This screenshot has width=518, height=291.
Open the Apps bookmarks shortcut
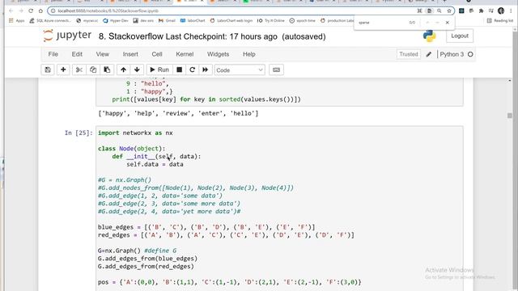pos(16,20)
